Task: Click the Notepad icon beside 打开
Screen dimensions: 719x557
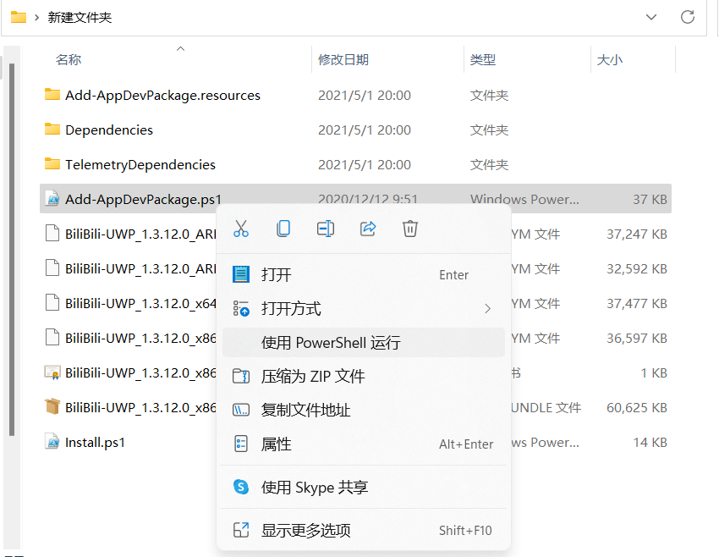Action: [x=241, y=274]
